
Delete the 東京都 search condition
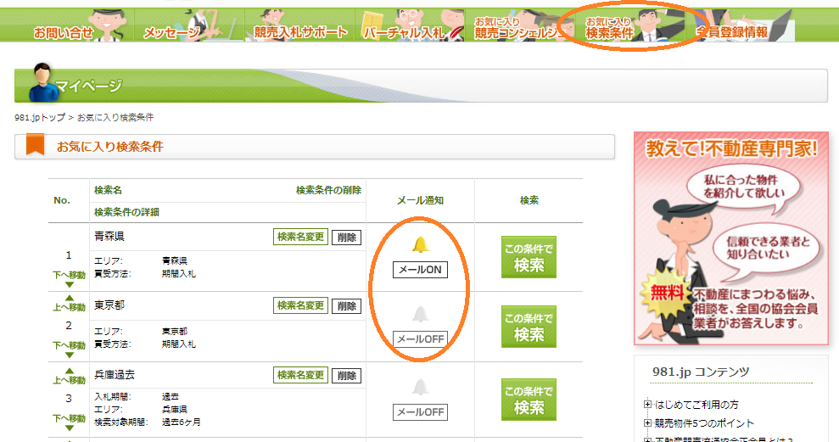pyautogui.click(x=347, y=306)
